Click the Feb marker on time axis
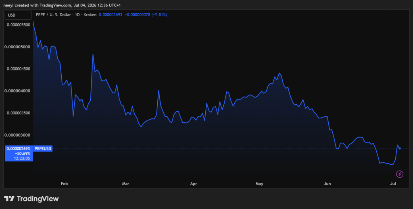 (x=64, y=184)
